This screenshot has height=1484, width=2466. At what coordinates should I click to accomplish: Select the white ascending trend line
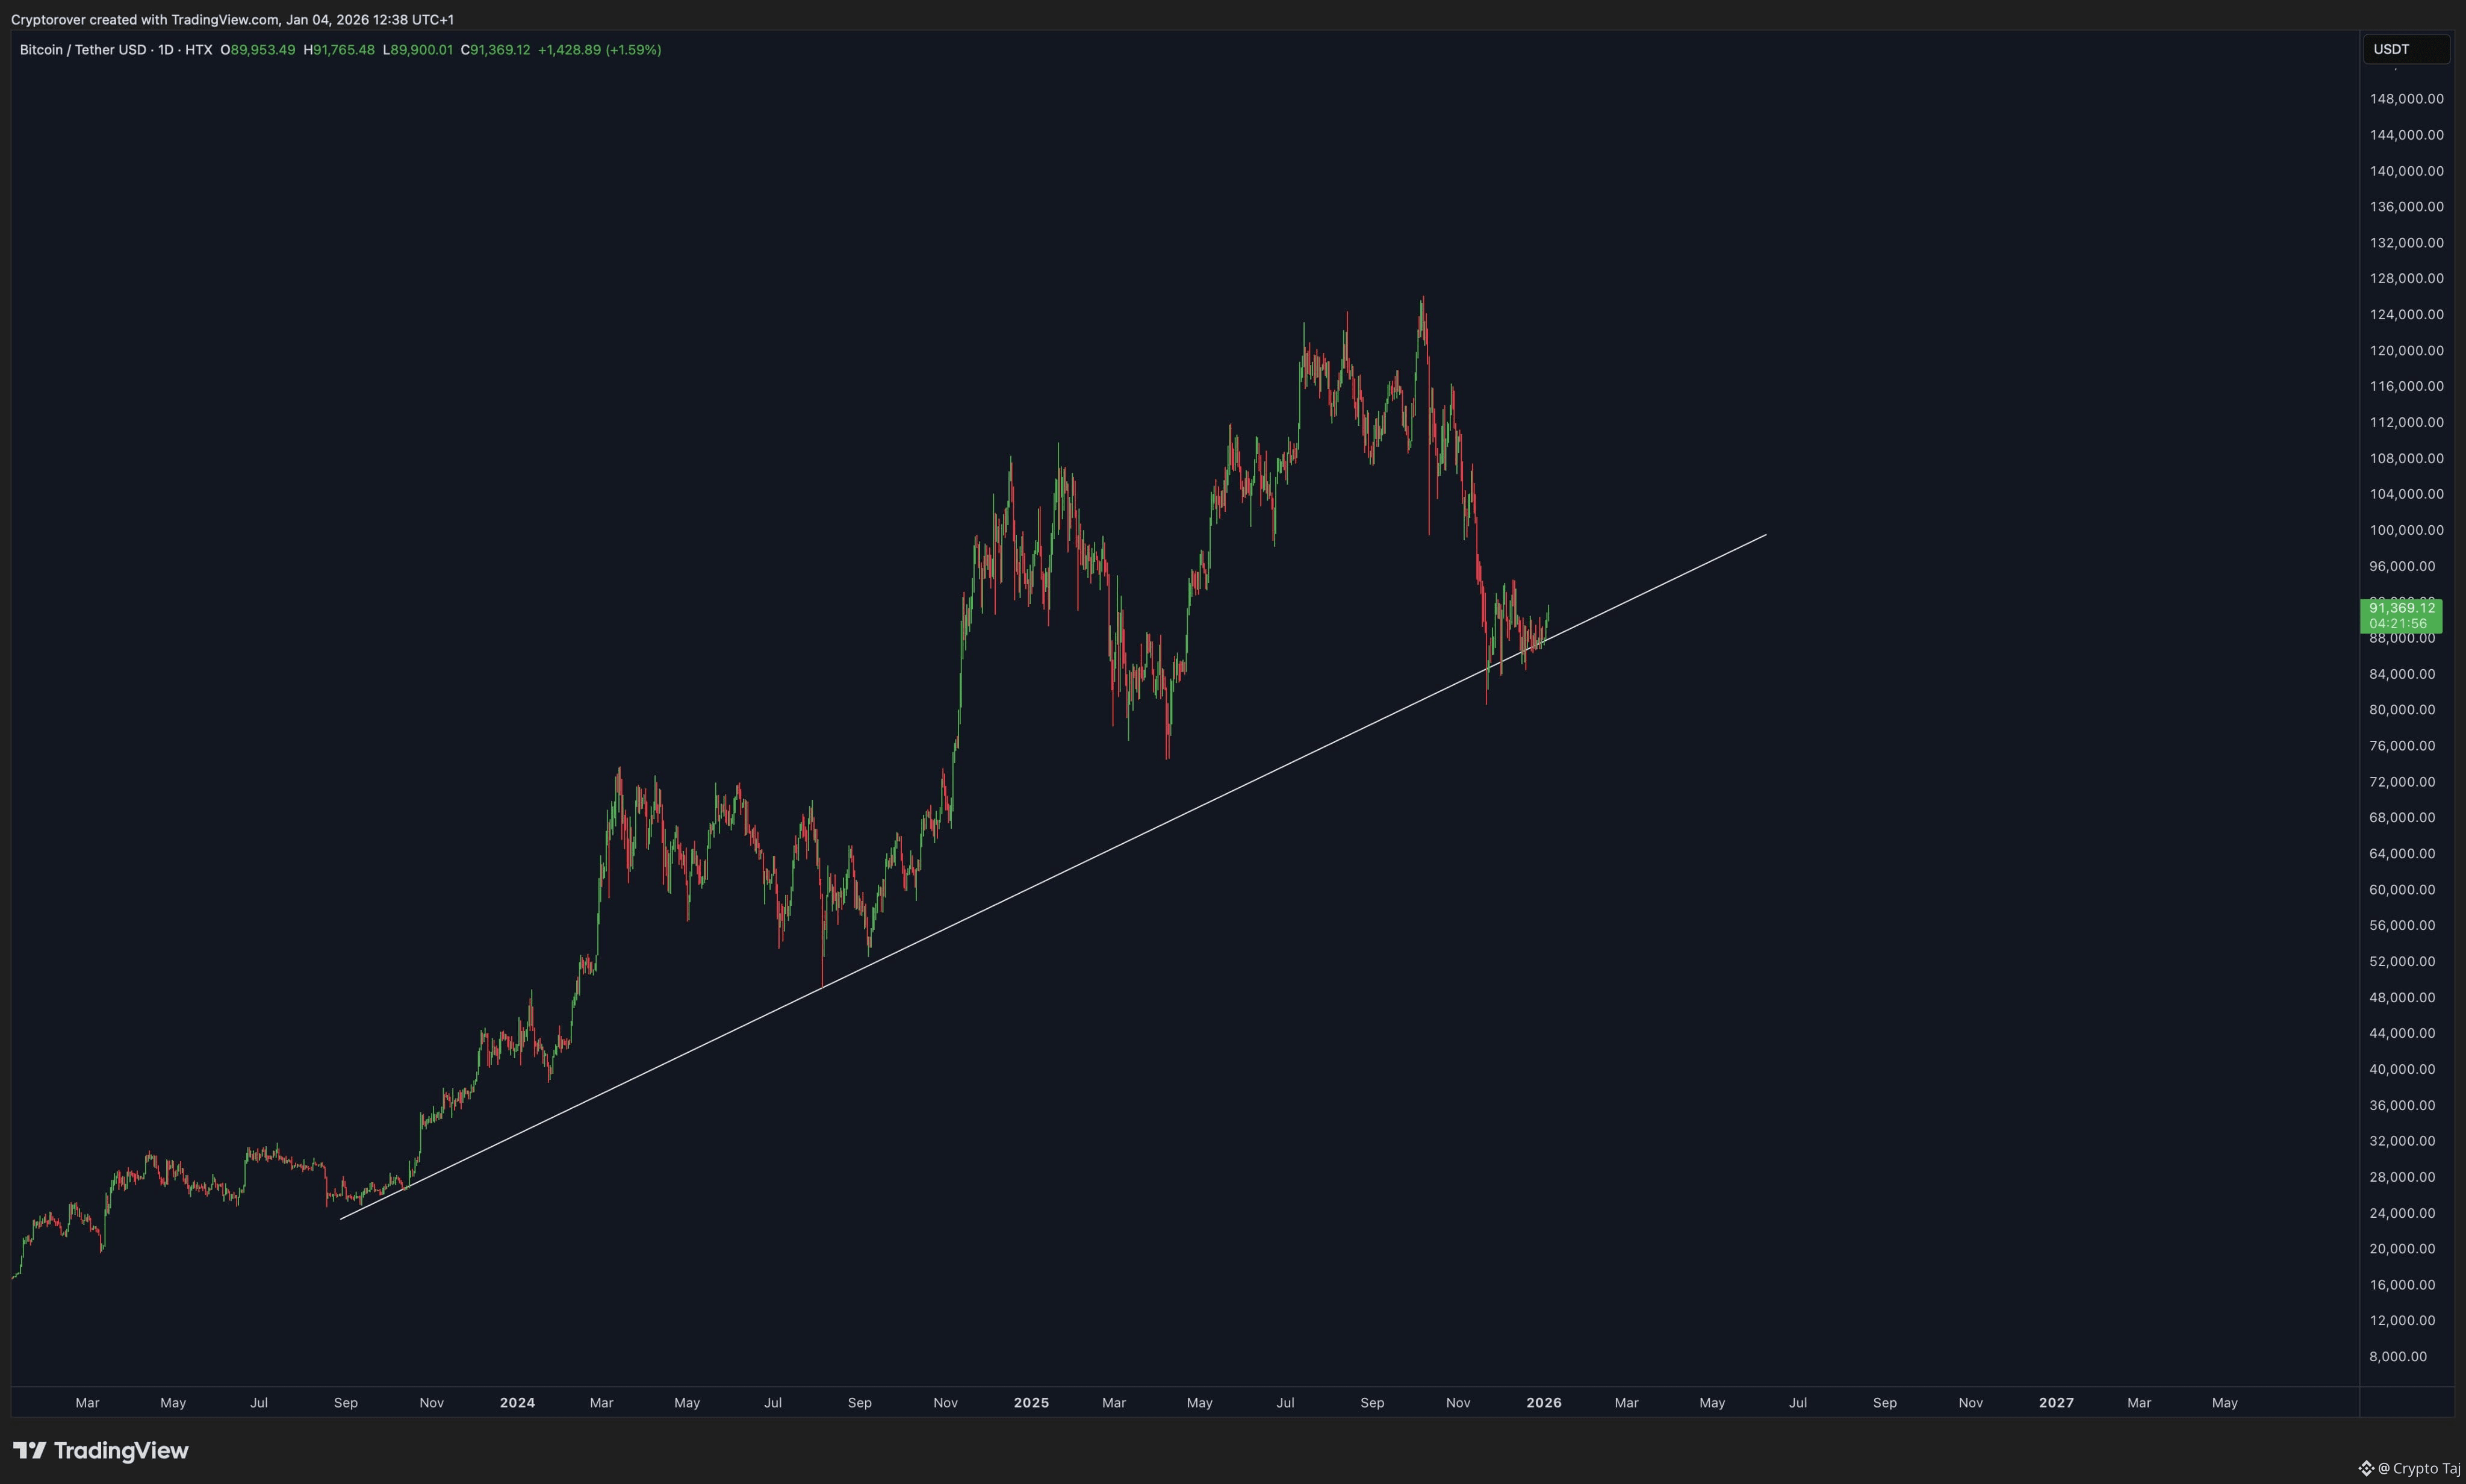click(x=1054, y=877)
